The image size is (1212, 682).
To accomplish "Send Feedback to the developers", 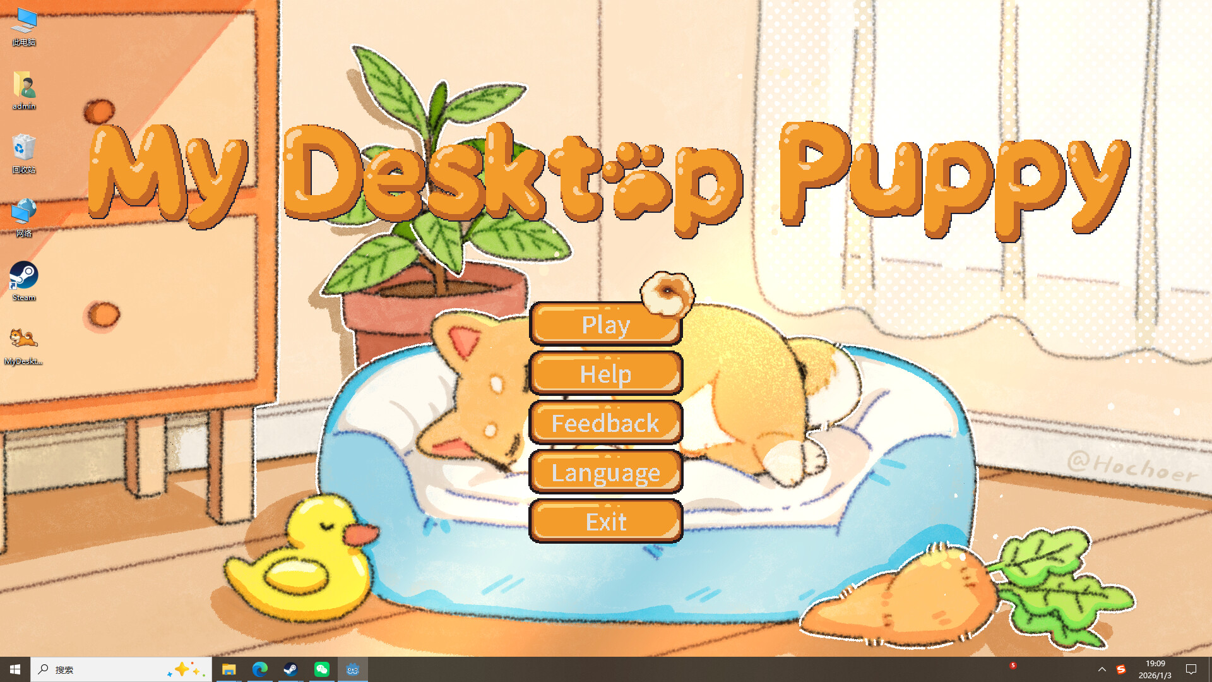I will [605, 423].
